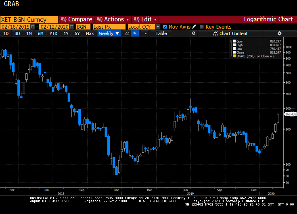Select the Max time range
This screenshot has height=214, width=297.
click(x=90, y=33)
